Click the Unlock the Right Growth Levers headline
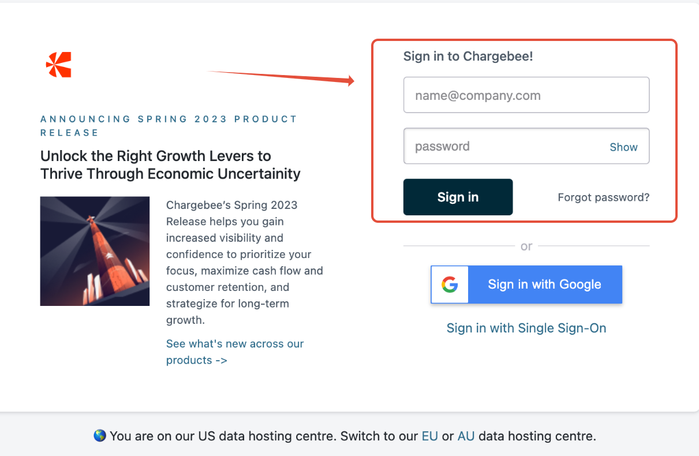Image resolution: width=699 pixels, height=456 pixels. pos(170,165)
